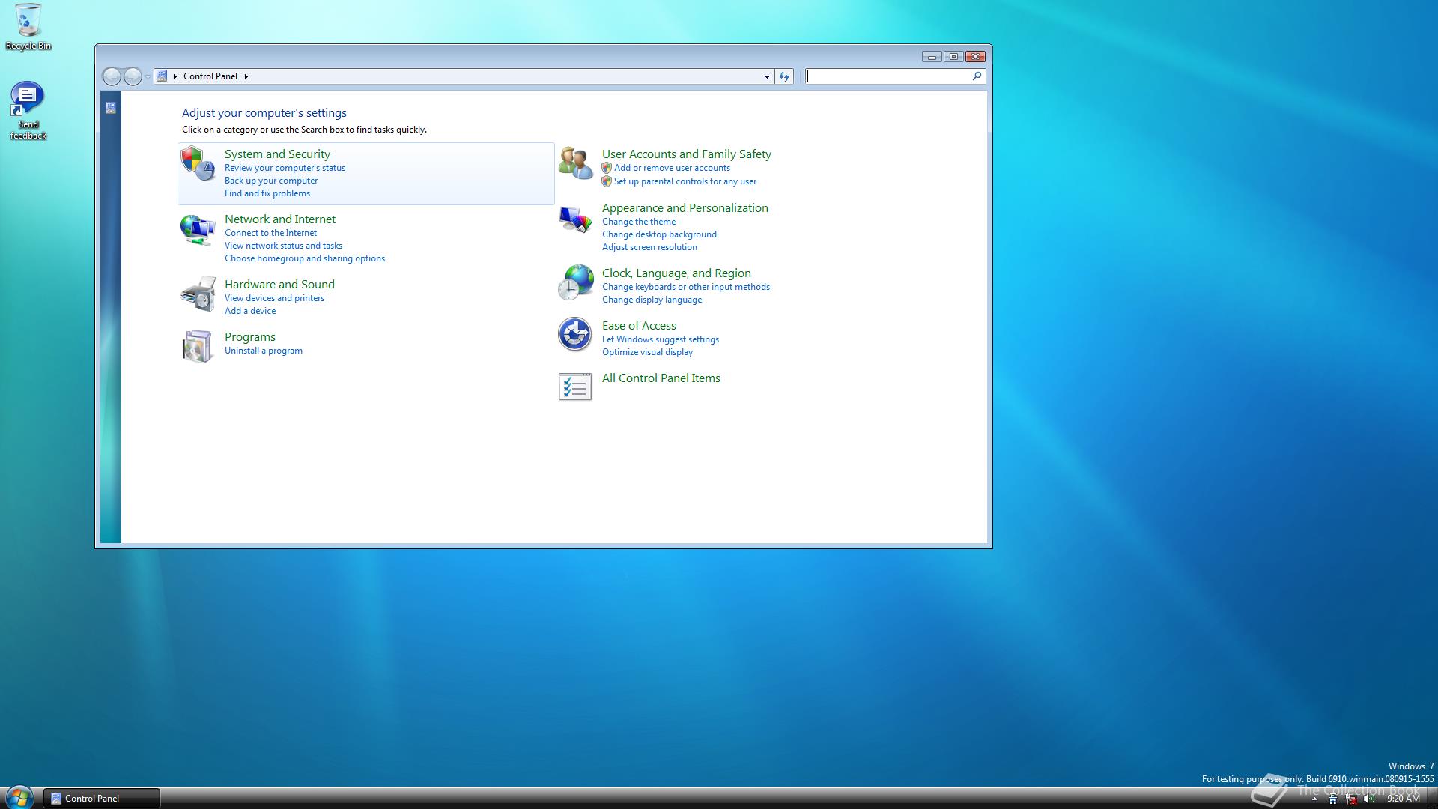Expand the address bar history dropdown

[767, 76]
